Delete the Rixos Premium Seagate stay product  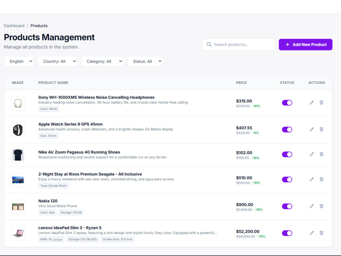[x=322, y=179]
